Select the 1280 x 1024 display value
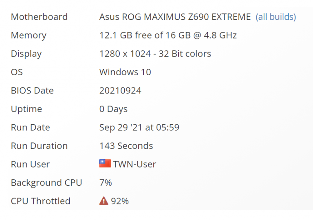 (x=155, y=54)
